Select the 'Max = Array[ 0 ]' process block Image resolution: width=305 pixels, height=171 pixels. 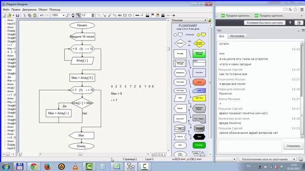point(82,78)
